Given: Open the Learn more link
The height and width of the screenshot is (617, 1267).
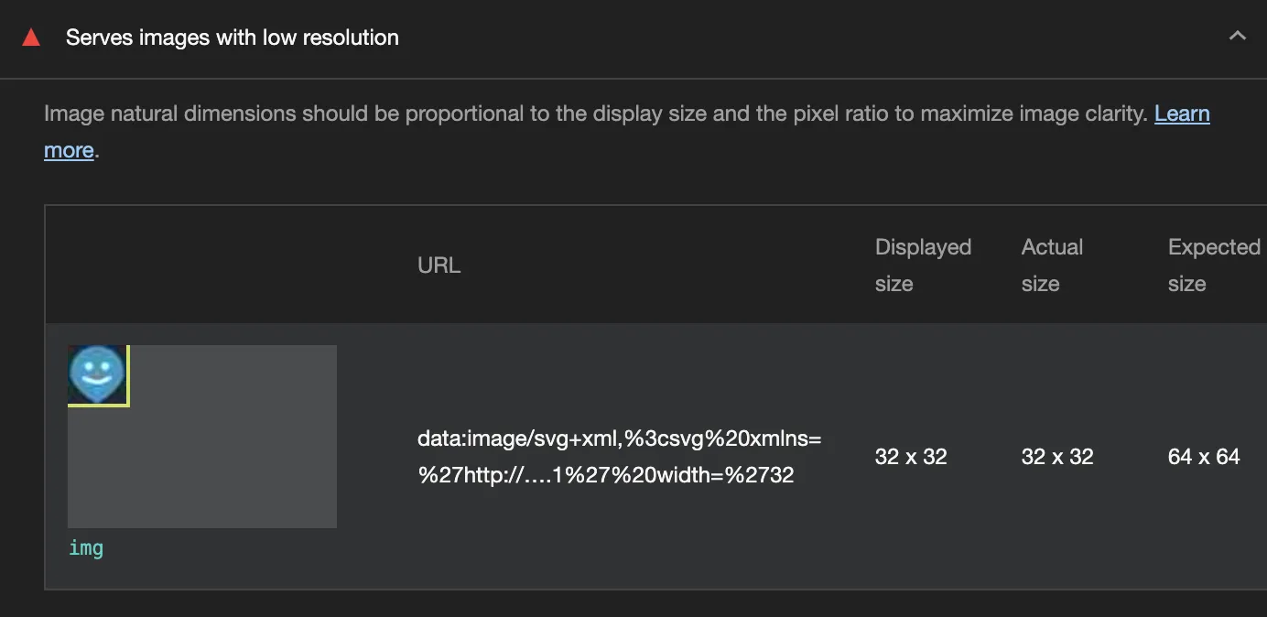Looking at the screenshot, I should click(1182, 114).
